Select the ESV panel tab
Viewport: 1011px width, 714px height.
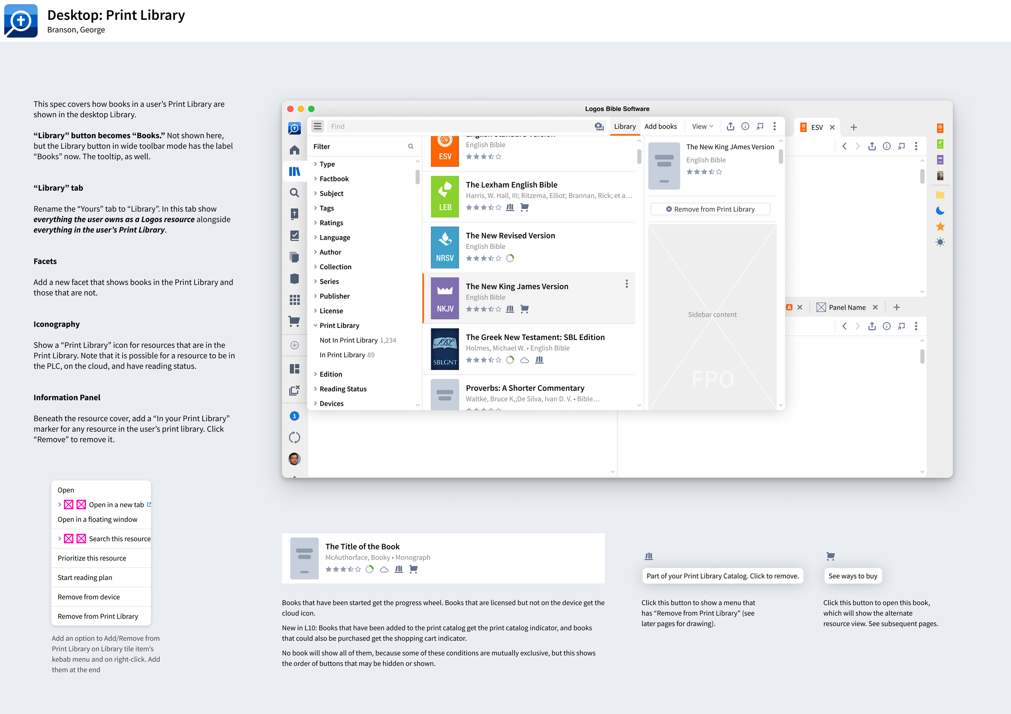click(816, 127)
